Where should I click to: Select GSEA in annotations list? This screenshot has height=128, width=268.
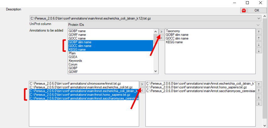click(73, 57)
